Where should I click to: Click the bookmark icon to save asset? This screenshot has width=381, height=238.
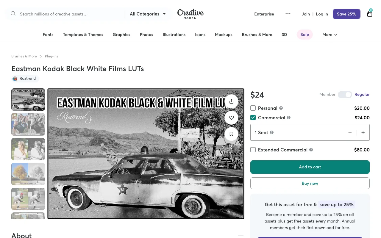click(x=231, y=134)
